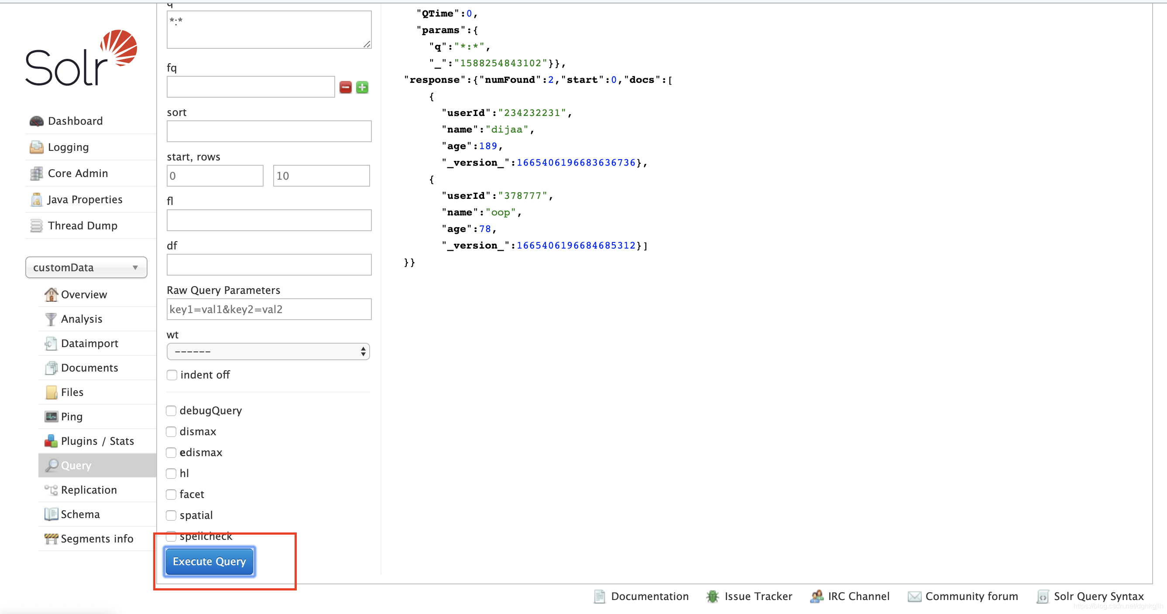Click the Dashboard gauge icon

pos(36,121)
